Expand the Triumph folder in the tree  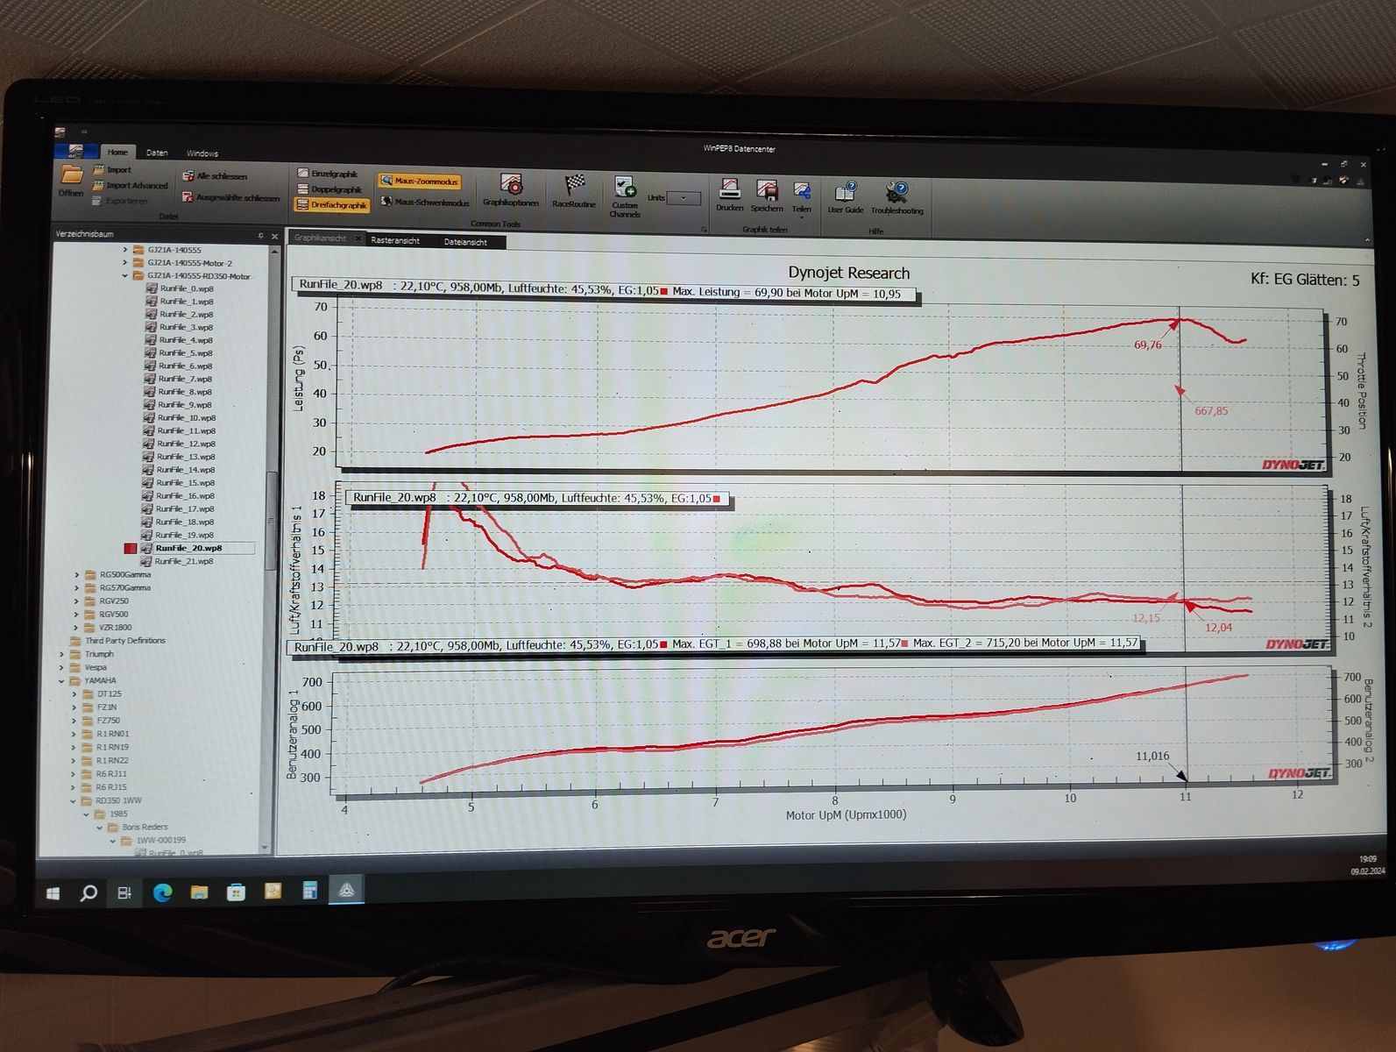[62, 654]
